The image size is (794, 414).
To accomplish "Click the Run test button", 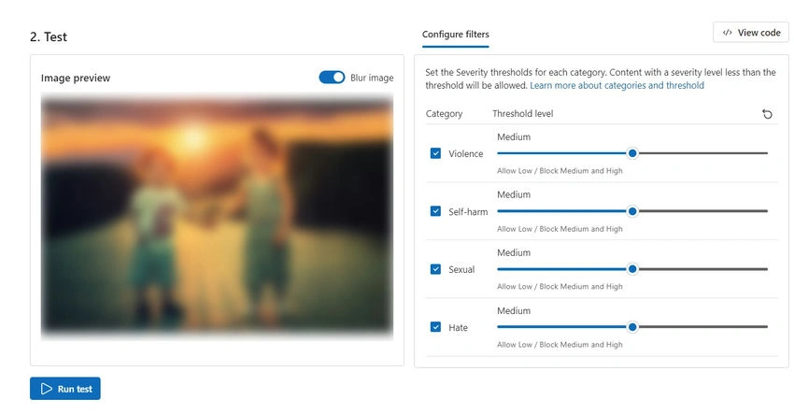I will click(x=65, y=389).
